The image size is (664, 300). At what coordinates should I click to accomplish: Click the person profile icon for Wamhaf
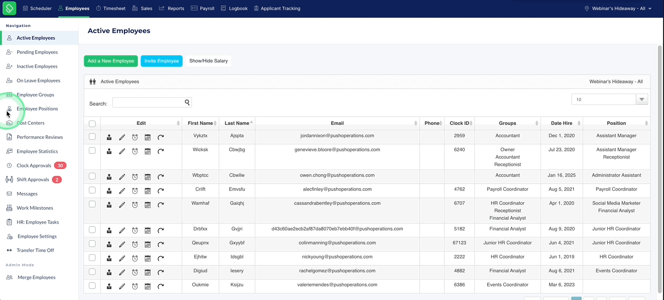click(x=109, y=205)
